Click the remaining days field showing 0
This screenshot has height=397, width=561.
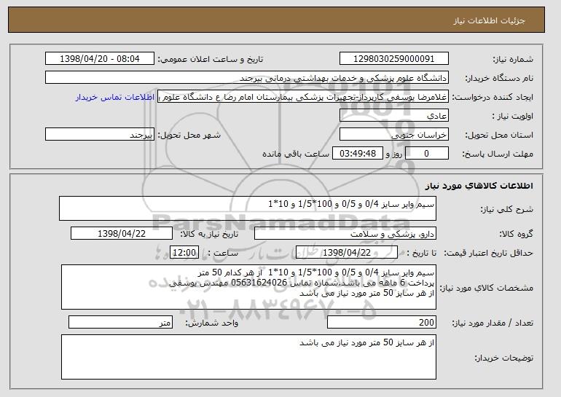[x=426, y=154]
